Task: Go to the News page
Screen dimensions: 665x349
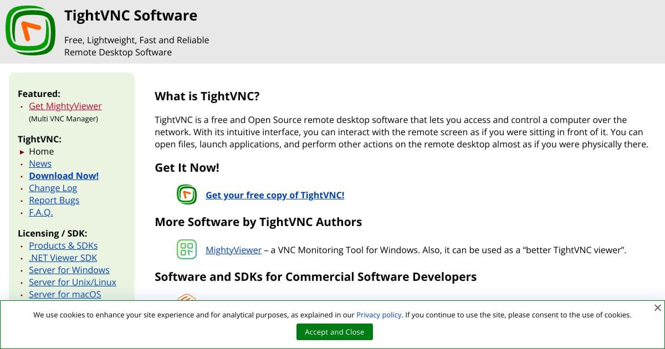Action: pyautogui.click(x=40, y=163)
